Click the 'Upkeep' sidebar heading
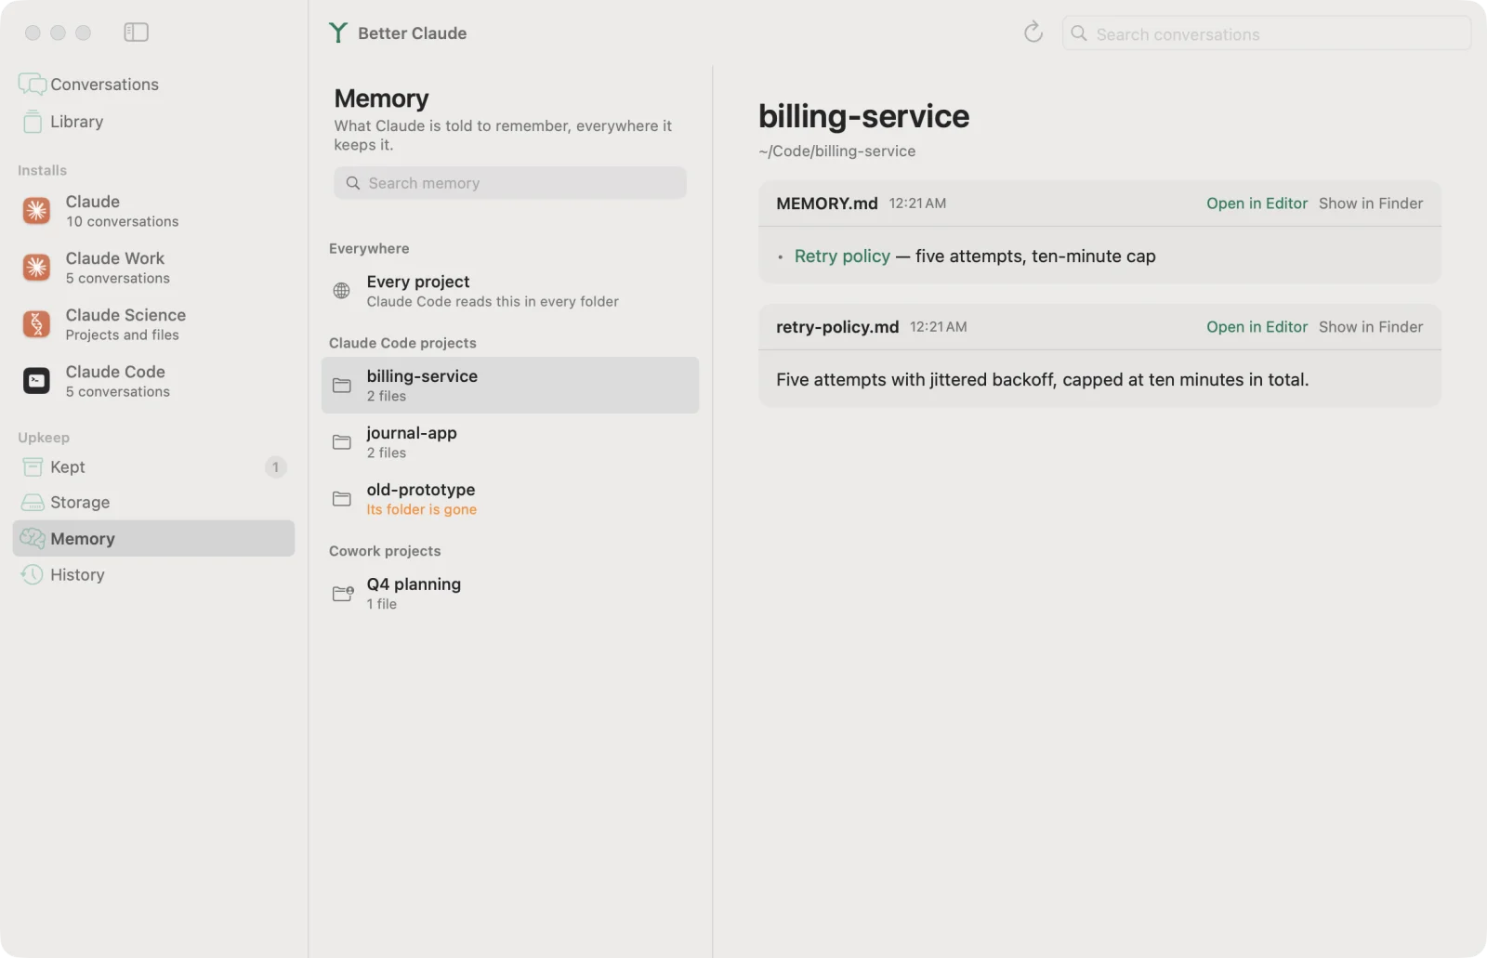 [x=44, y=438]
